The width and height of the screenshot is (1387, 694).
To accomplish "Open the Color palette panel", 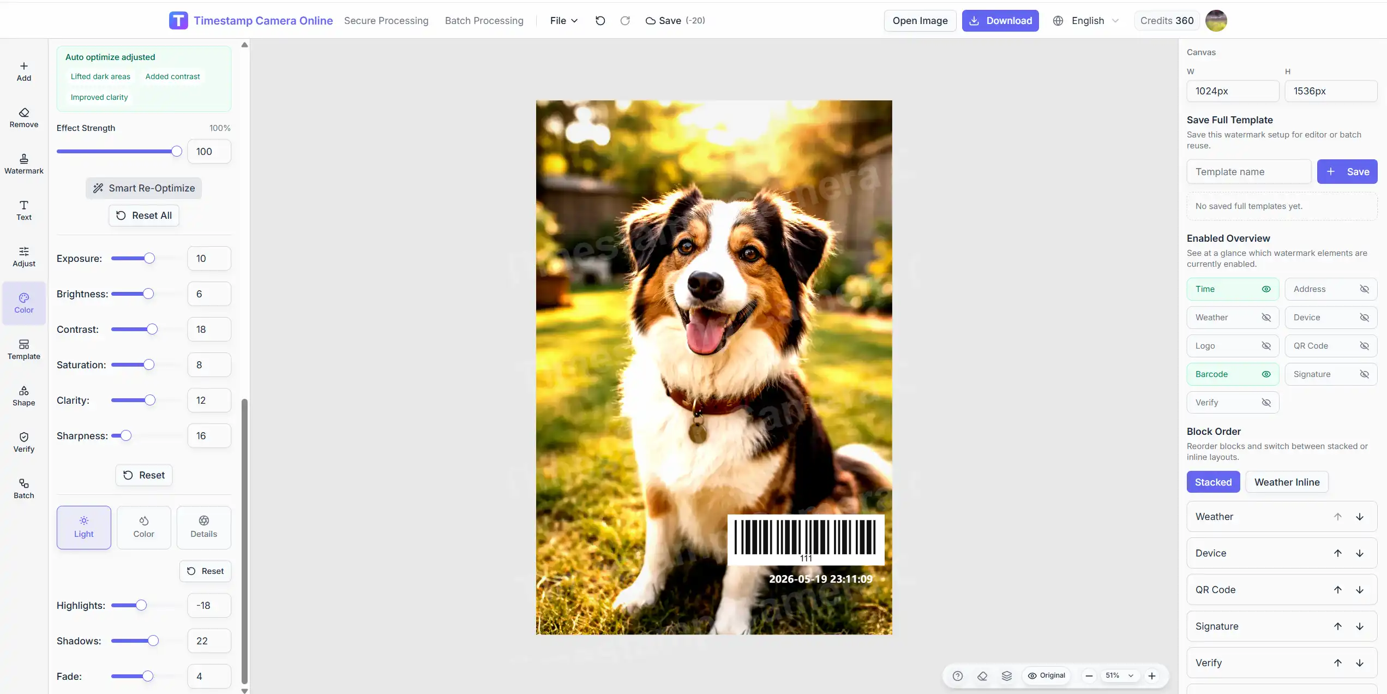I will pos(24,303).
